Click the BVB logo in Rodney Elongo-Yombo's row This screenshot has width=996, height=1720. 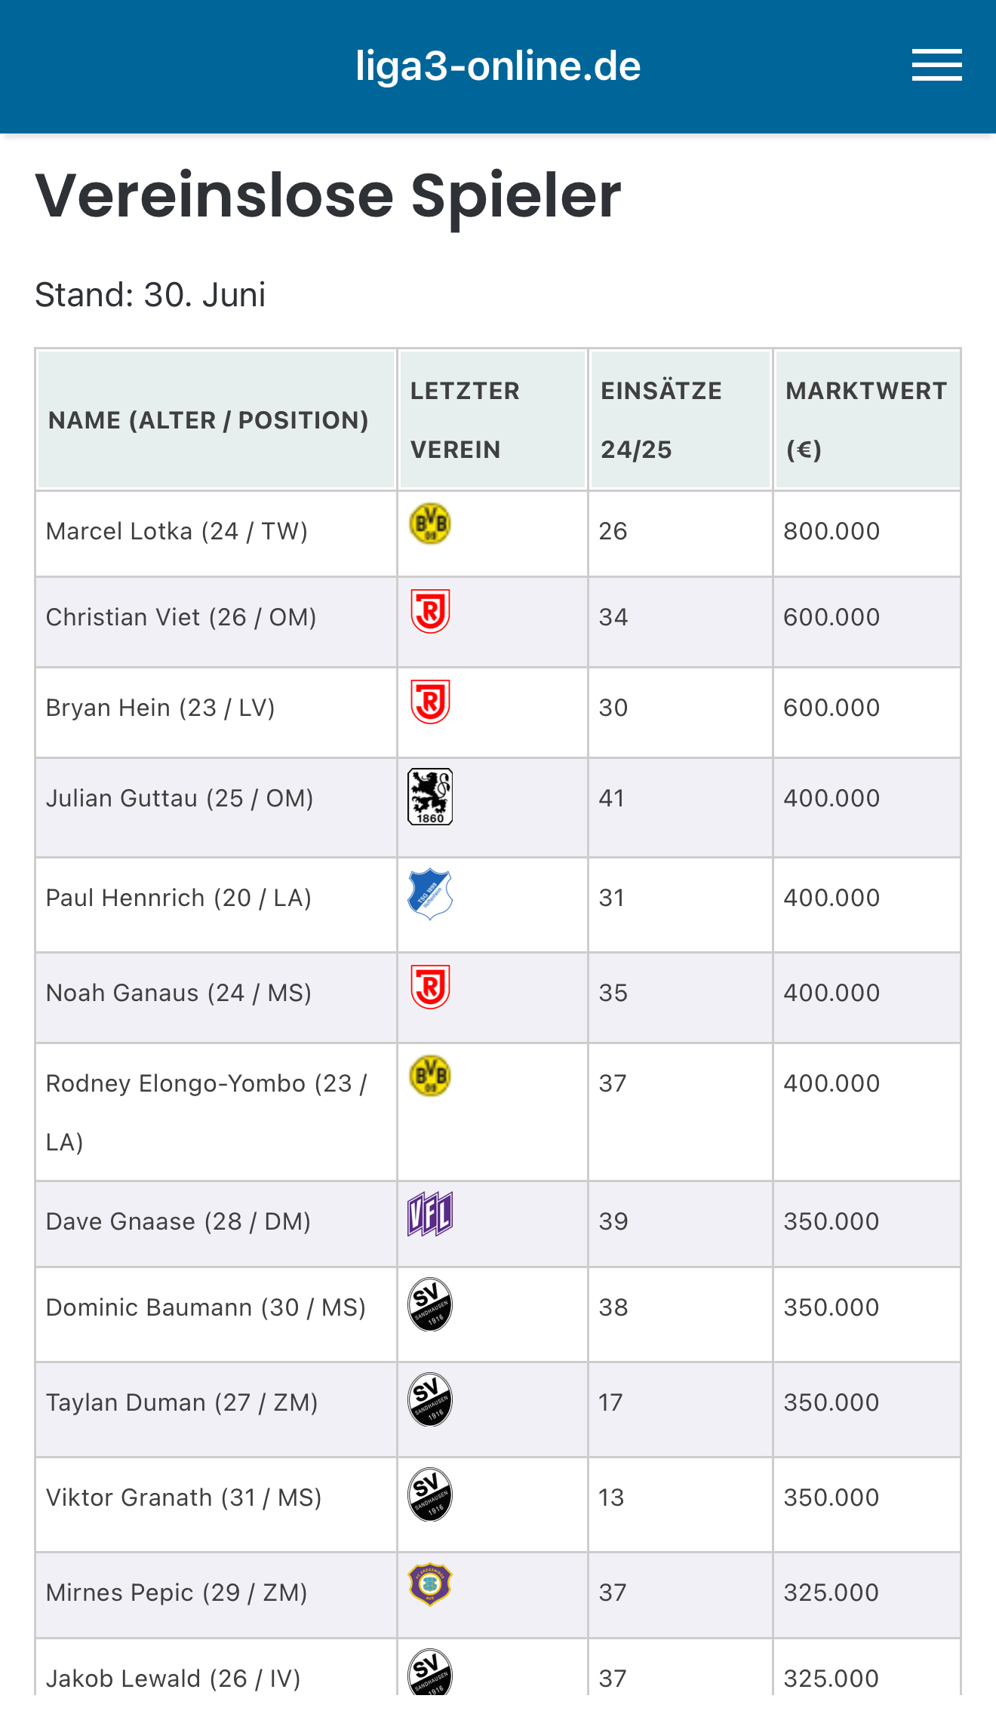(430, 1076)
